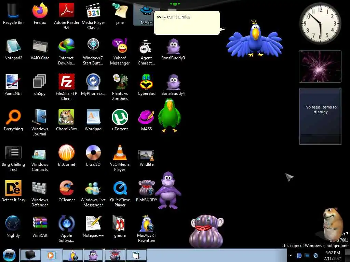Click the 'Why can't a bike' speech balloon
Image resolution: width=350 pixels, height=262 pixels.
click(187, 23)
